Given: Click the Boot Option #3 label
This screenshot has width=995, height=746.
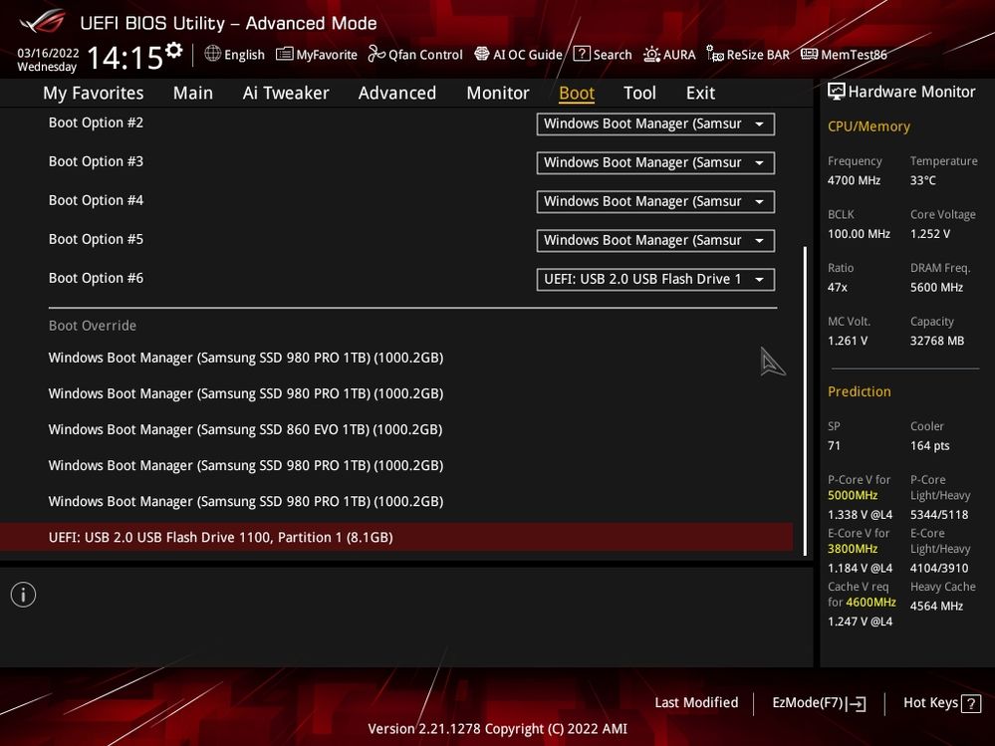Looking at the screenshot, I should [x=96, y=161].
